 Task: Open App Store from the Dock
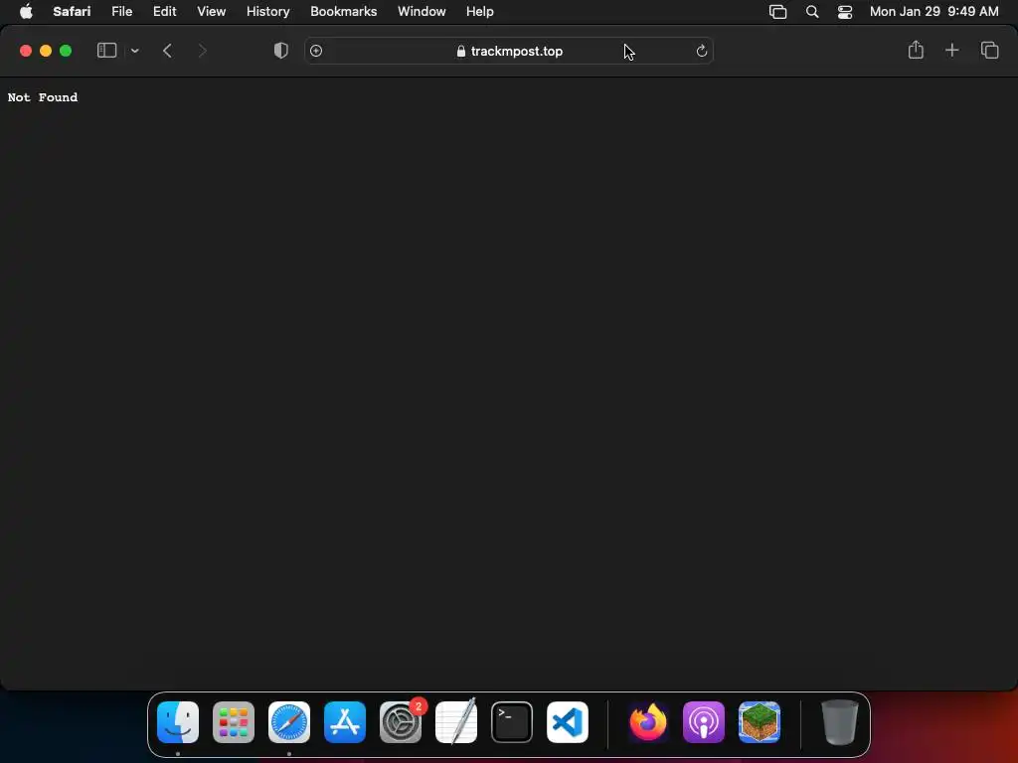pos(345,722)
